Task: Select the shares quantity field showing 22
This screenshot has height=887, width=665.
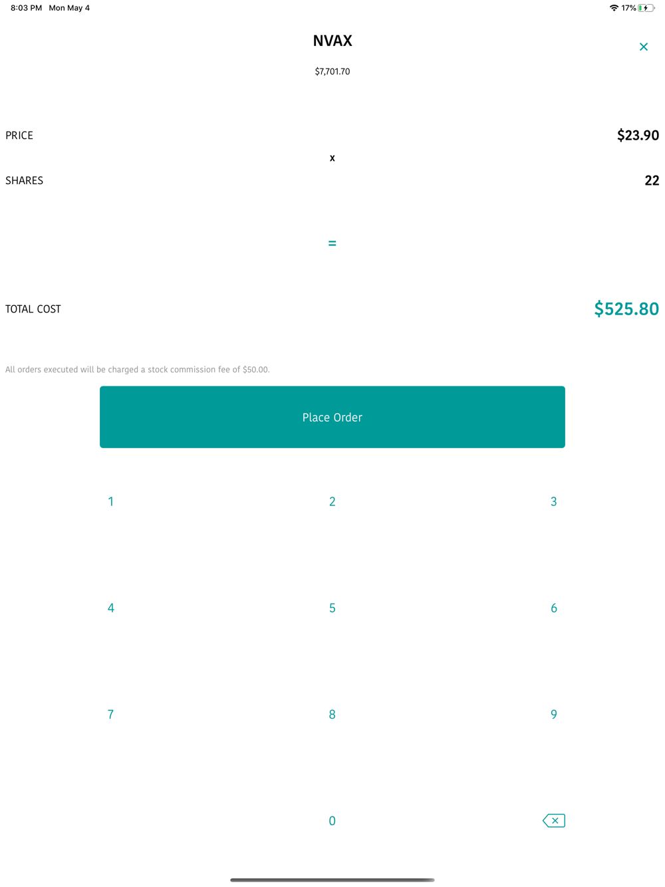Action: (x=652, y=181)
